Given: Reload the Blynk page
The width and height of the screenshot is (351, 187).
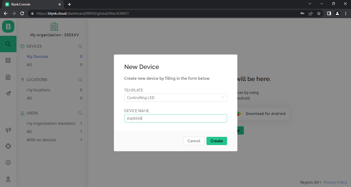Looking at the screenshot, I should [22, 13].
